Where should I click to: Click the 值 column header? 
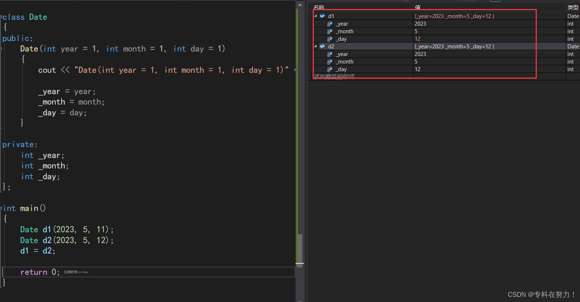pyautogui.click(x=418, y=7)
